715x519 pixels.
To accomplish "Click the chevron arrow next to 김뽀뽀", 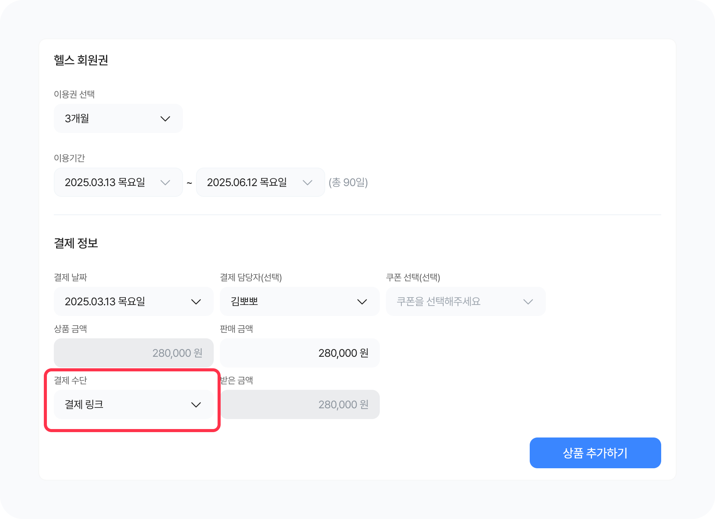I will click(362, 302).
